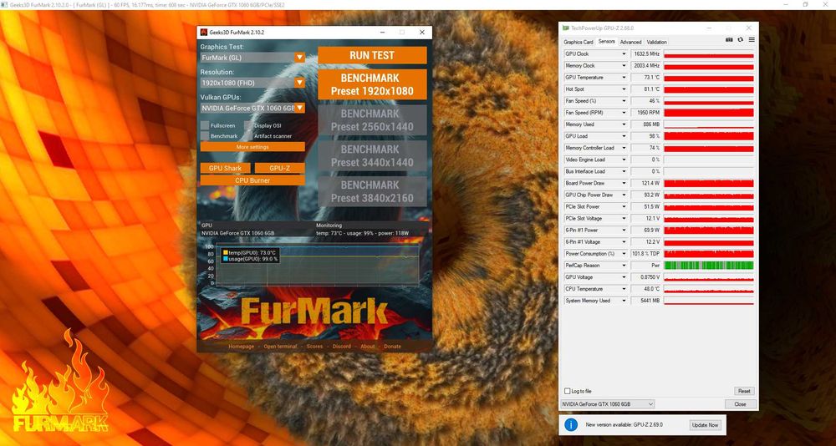Click the Close button in GPU-Z

point(740,404)
